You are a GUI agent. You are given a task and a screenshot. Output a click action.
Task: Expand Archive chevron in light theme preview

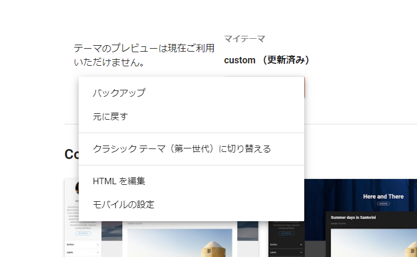98,245
